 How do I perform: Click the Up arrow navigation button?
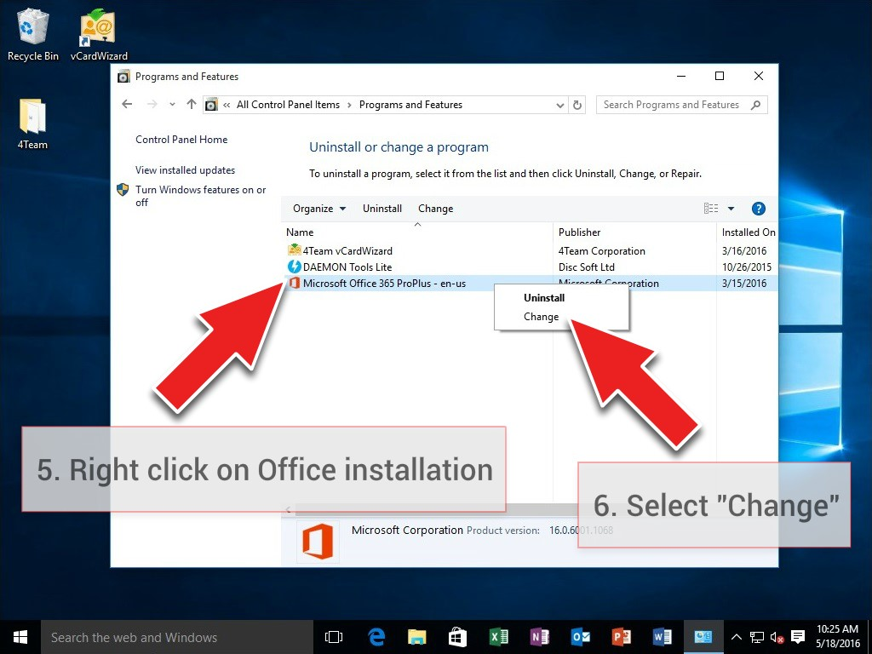click(191, 105)
